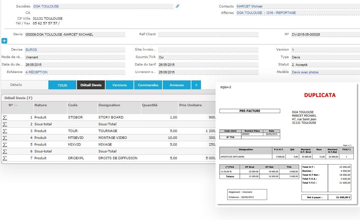Click the link icon beside Sociétés field
The width and height of the screenshot is (360, 220).
coord(177,6)
